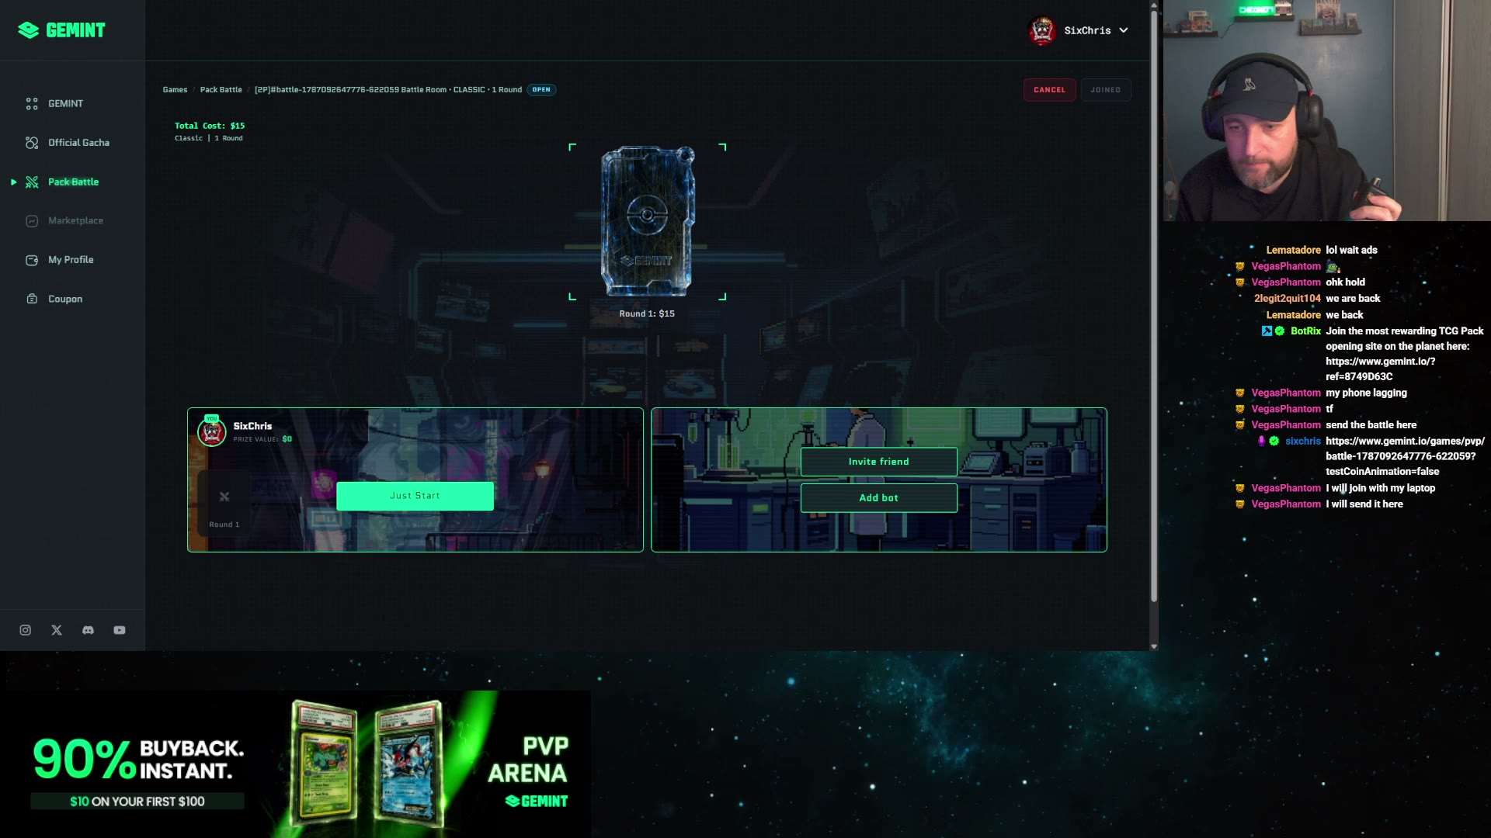Open the X (Twitter) social link
The image size is (1491, 838).
57,630
